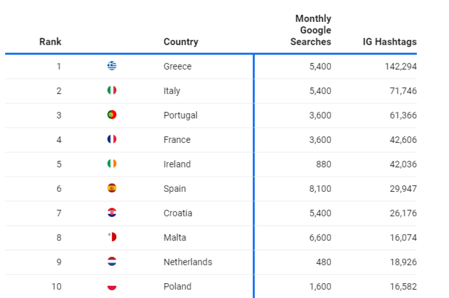Click the rank 5 cell

59,164
